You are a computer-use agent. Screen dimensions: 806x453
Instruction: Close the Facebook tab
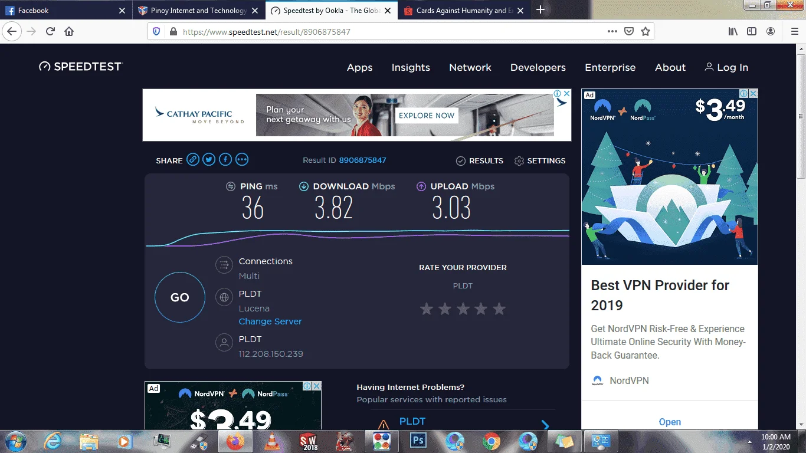122,11
